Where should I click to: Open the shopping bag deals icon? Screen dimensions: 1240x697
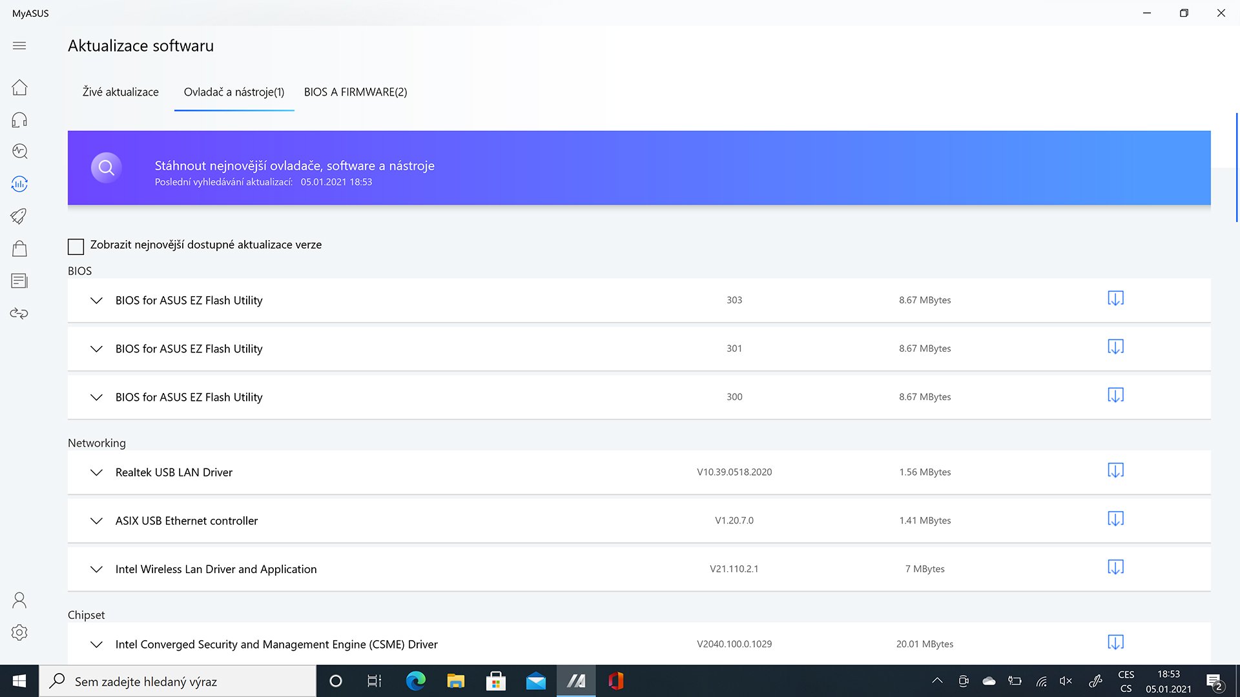[x=19, y=248]
